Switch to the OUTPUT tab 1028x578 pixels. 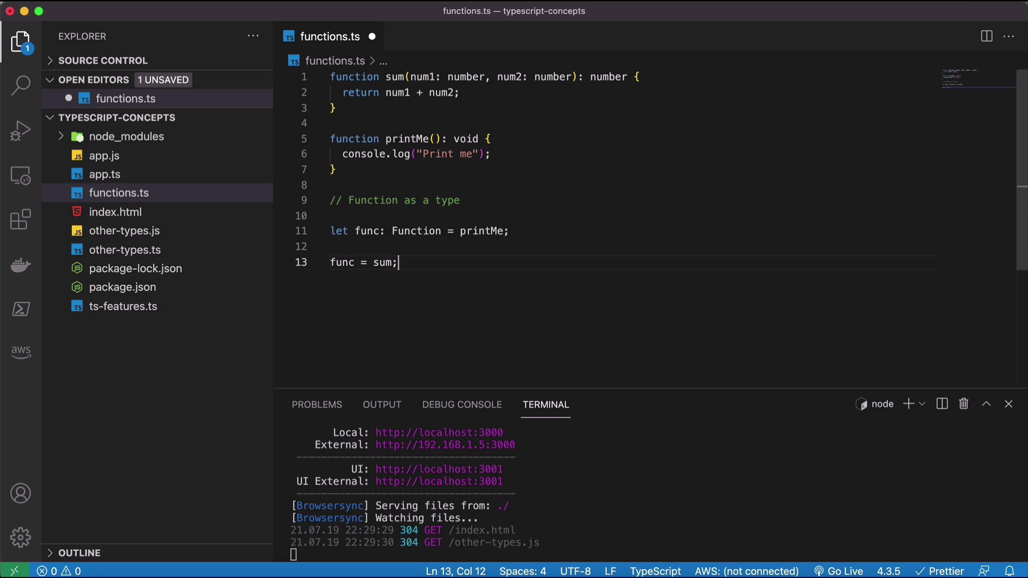(382, 405)
